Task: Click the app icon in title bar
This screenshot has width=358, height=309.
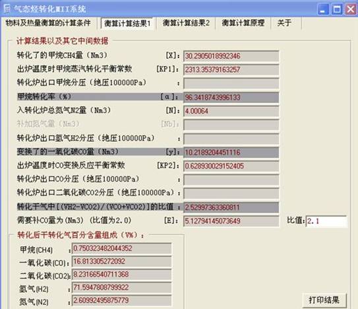Action: (x=7, y=9)
